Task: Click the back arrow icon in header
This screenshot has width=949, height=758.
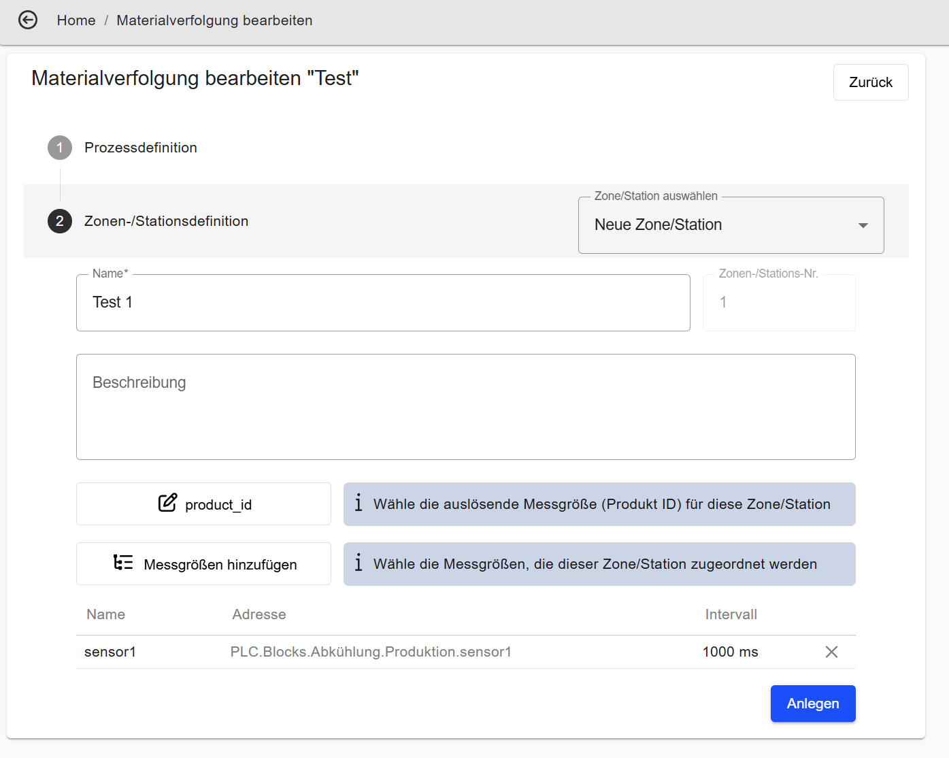Action: pos(28,20)
